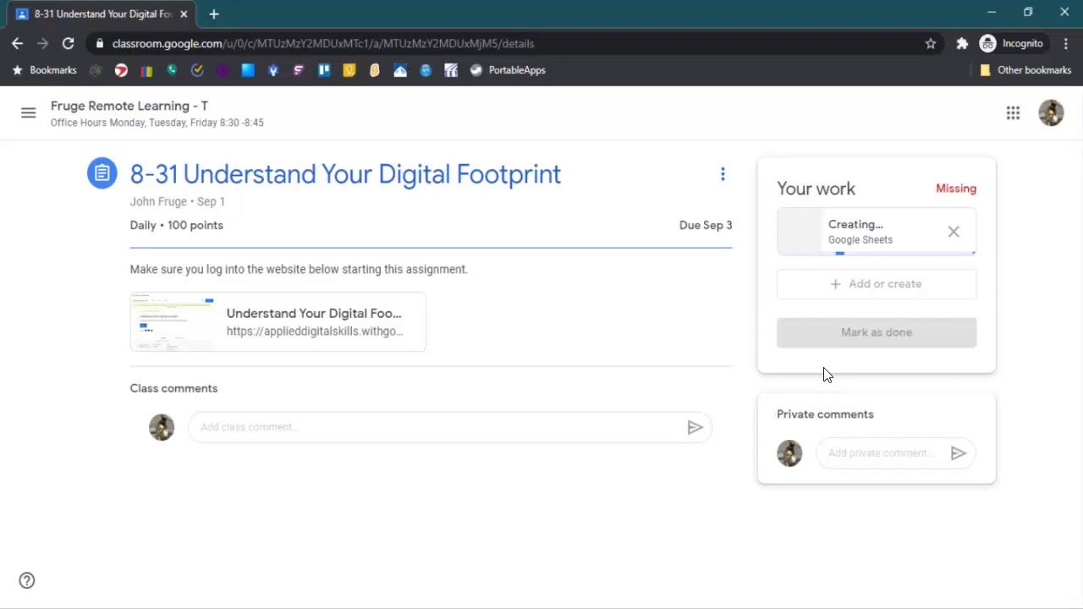Click the Your work heading
The height and width of the screenshot is (609, 1083).
[x=816, y=189]
